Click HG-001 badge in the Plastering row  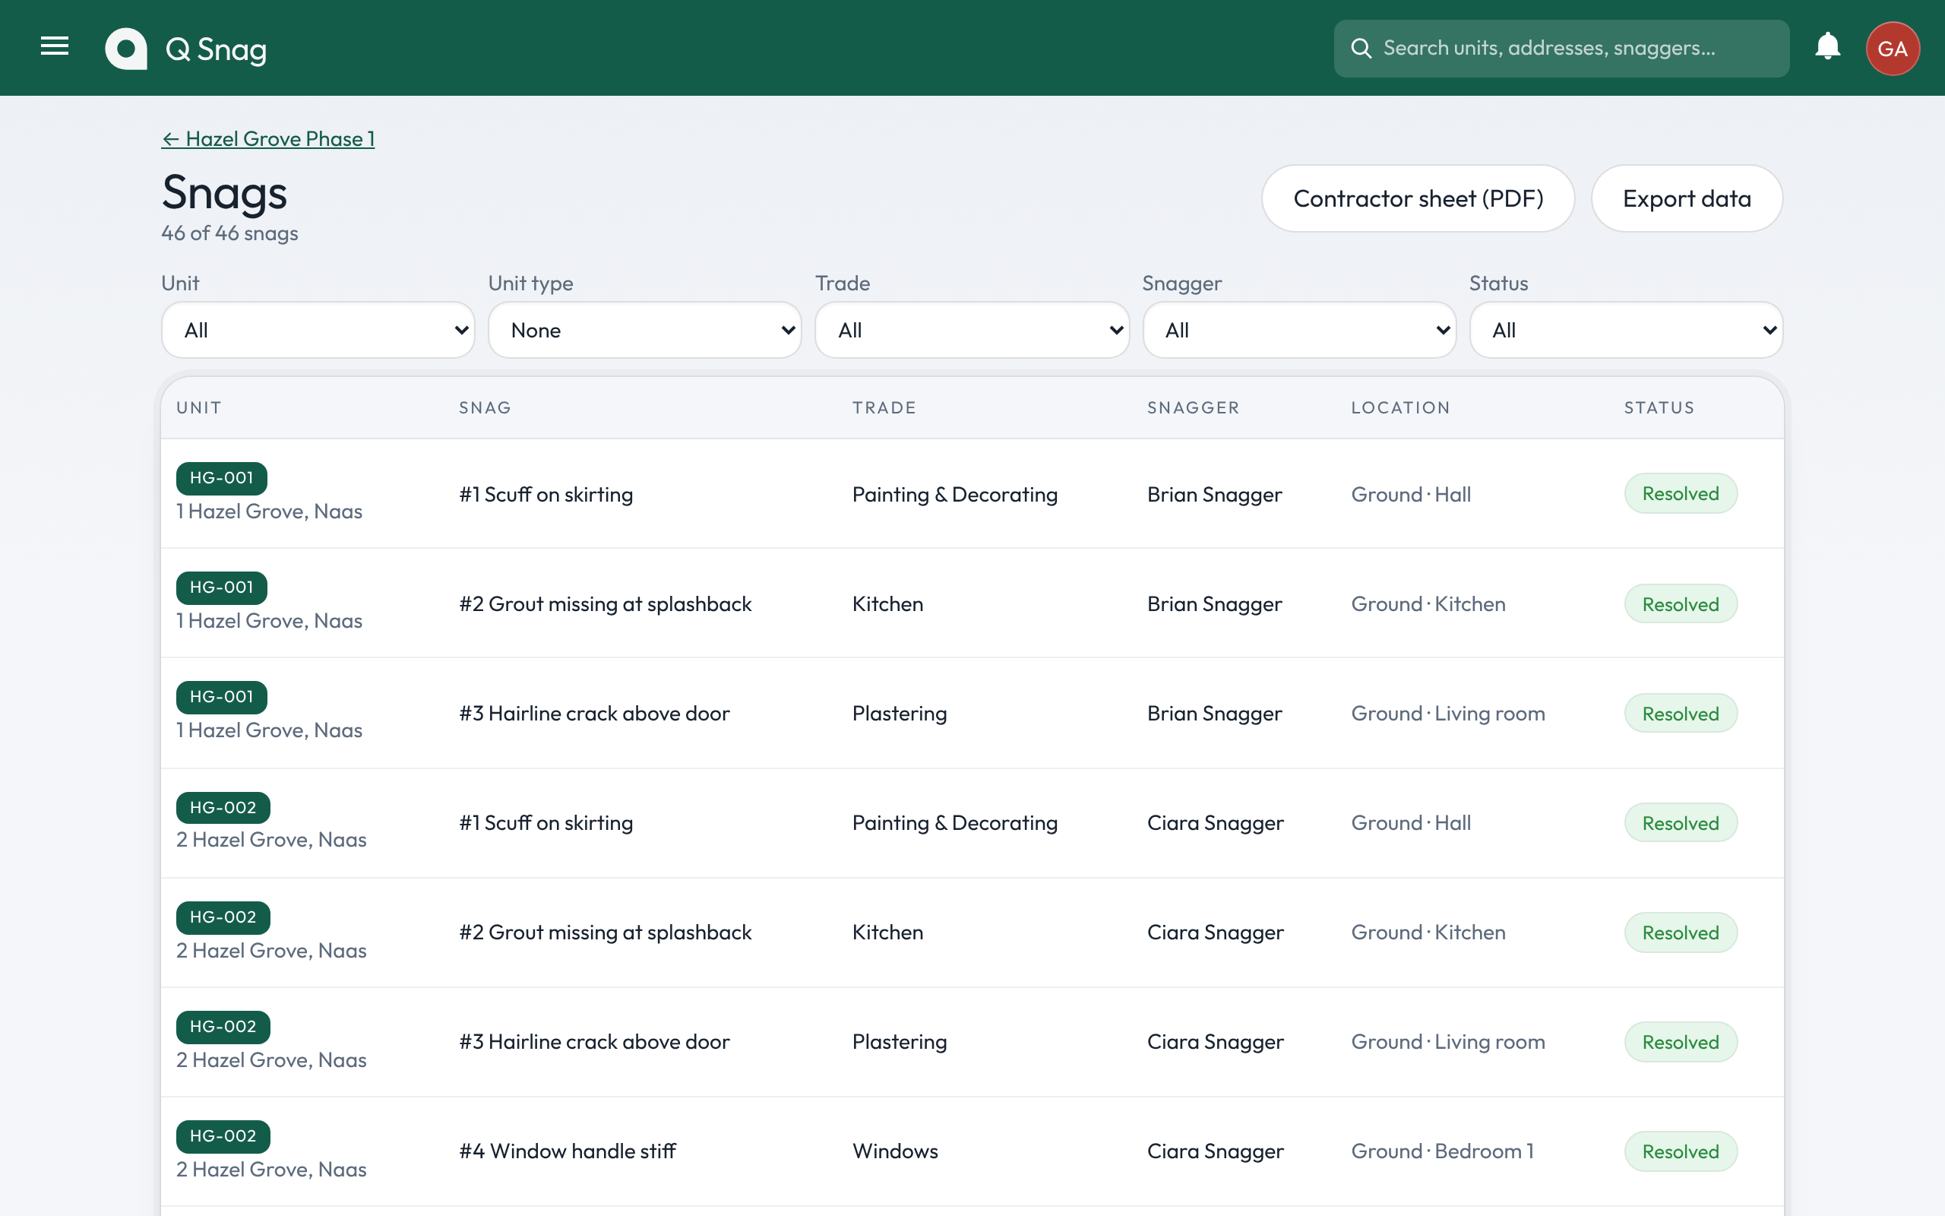click(222, 697)
